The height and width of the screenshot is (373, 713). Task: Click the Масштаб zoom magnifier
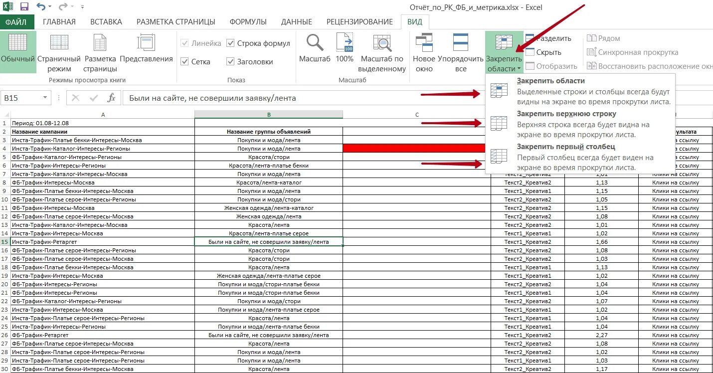coord(315,48)
